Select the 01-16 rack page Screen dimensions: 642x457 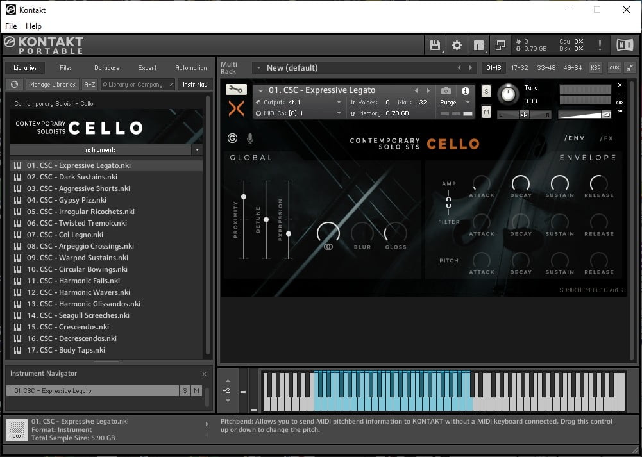[493, 68]
